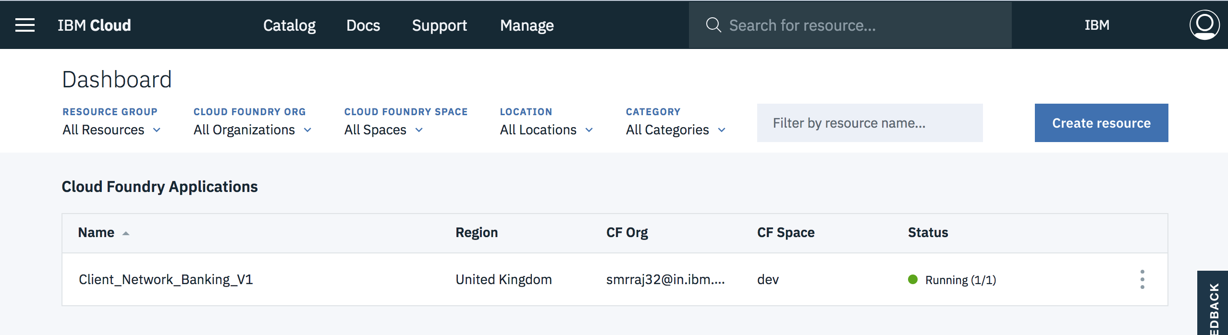Open the hamburger navigation menu
1228x335 pixels.
(x=25, y=25)
